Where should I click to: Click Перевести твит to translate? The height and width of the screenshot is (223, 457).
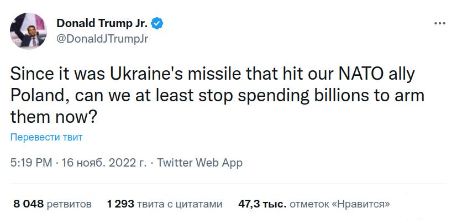pyautogui.click(x=46, y=137)
